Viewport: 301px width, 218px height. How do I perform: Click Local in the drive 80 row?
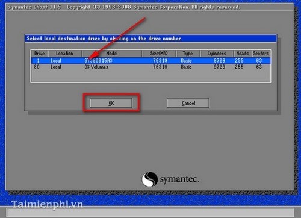pos(56,67)
